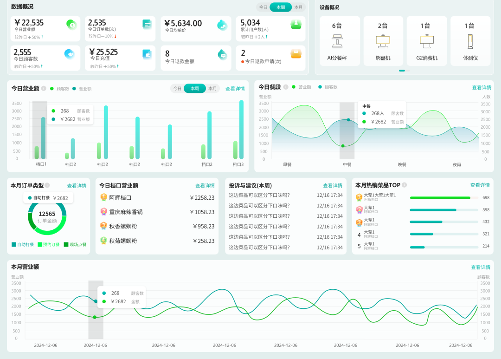Click the rank-4 medal beside 秋菊螺蛳粉

pos(103,240)
